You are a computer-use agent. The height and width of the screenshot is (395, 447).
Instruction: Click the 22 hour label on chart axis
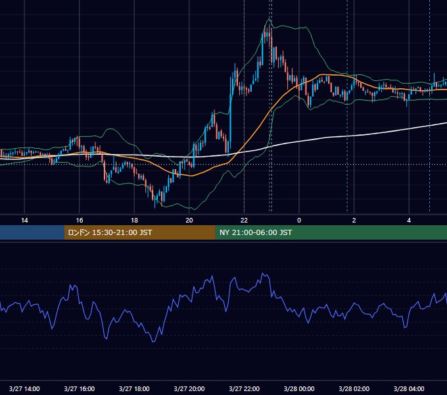(244, 221)
